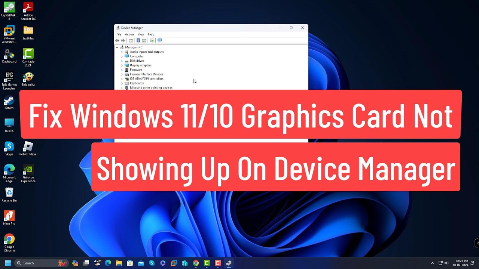Open the Action menu
Screen dimensions: 479x269
click(x=129, y=34)
